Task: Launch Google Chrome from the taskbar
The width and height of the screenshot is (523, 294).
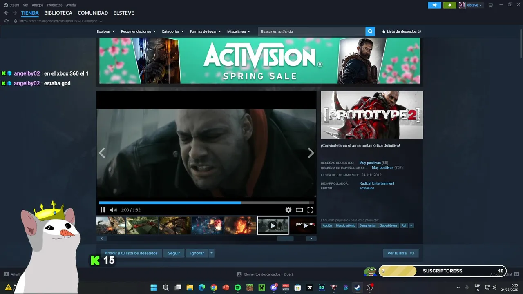Action: [214, 287]
